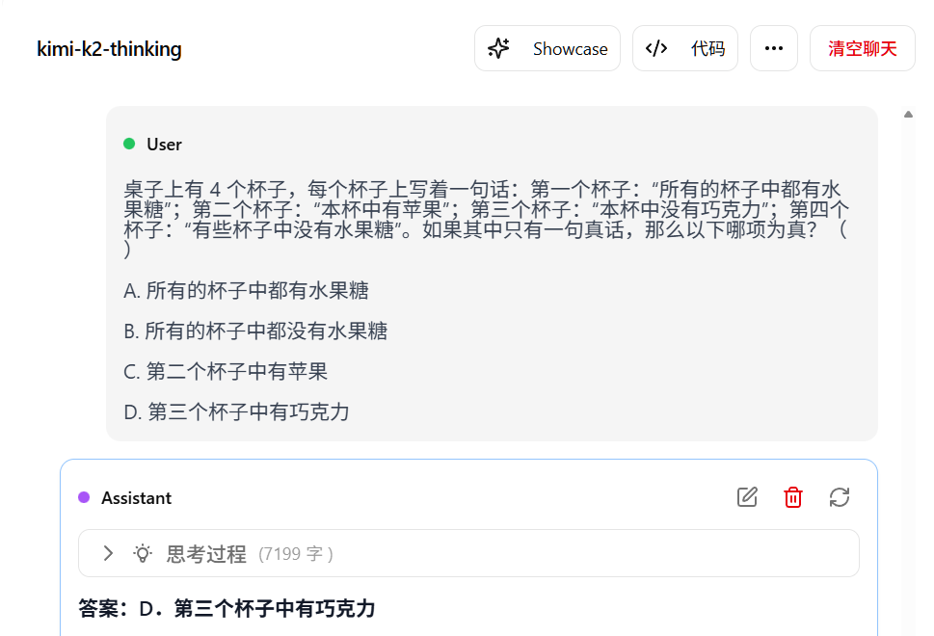934x636 pixels.
Task: Expand the 思考过程 chevron arrow
Action: pyautogui.click(x=108, y=553)
